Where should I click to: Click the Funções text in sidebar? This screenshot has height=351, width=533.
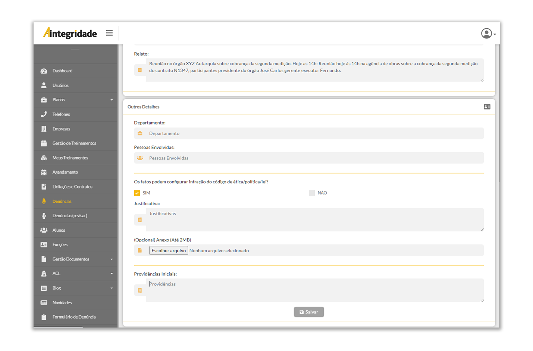tap(60, 245)
